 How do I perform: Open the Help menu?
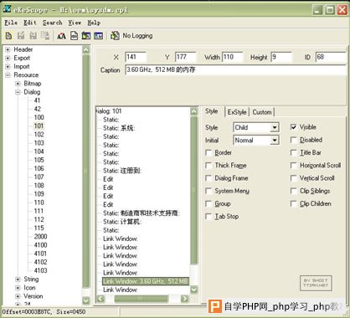click(x=94, y=23)
